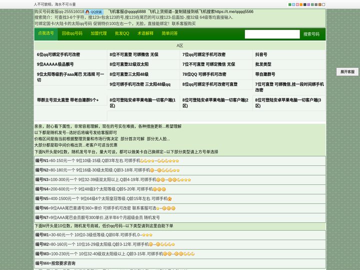
Task: Open 6位qq可绑定手机可改密 category
Action: 58,54
